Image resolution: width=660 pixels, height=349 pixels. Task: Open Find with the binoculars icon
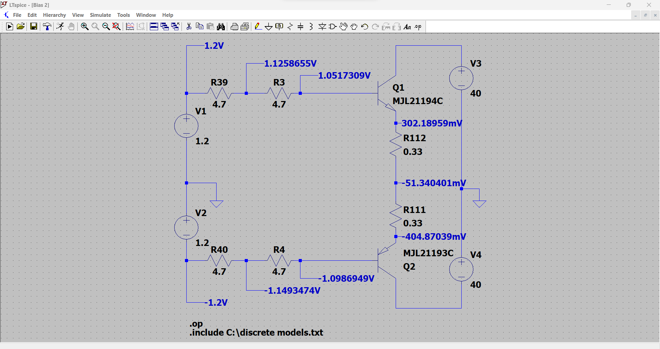(x=221, y=26)
